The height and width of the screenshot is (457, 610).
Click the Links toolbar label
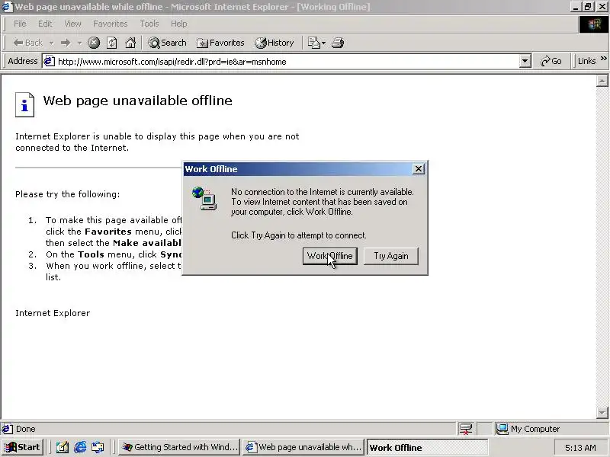click(x=586, y=61)
